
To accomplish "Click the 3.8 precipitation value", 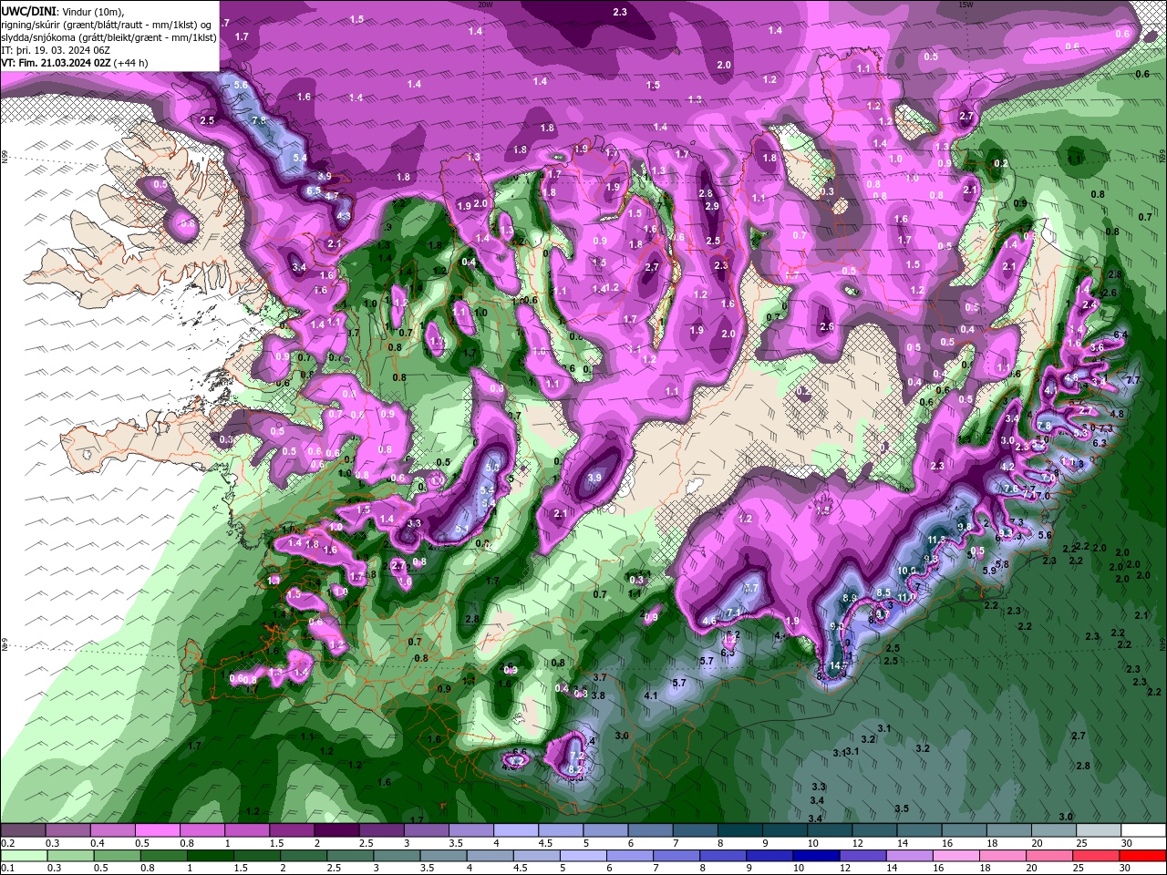I will (x=598, y=695).
